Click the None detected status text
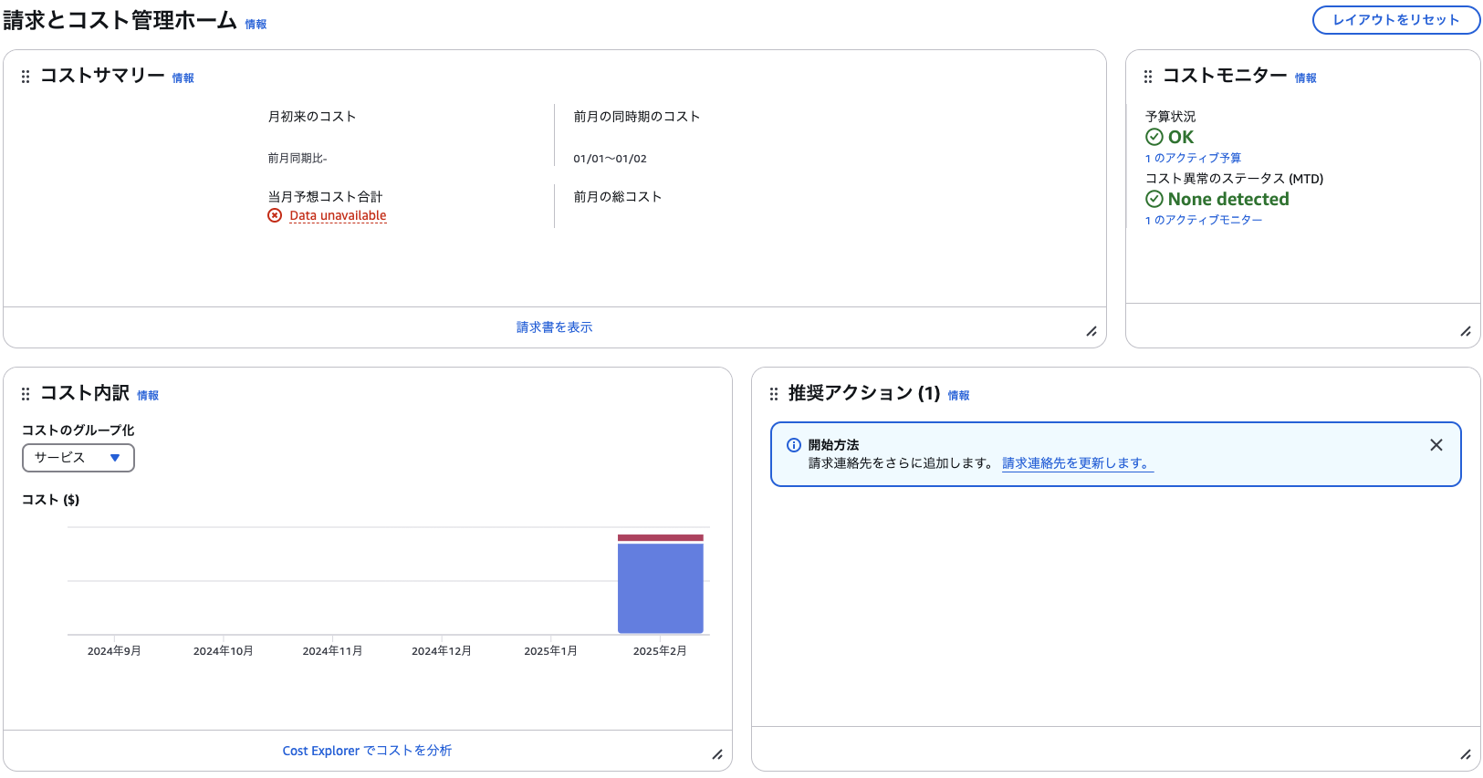This screenshot has width=1483, height=778. (x=1228, y=199)
